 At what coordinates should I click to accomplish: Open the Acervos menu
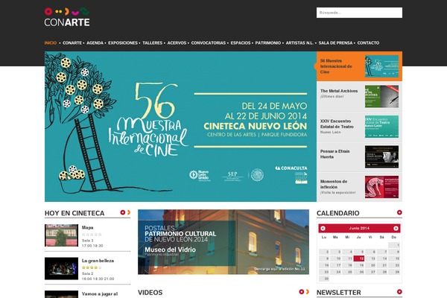click(x=177, y=42)
